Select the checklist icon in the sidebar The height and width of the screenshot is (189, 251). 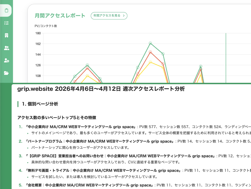6,23
